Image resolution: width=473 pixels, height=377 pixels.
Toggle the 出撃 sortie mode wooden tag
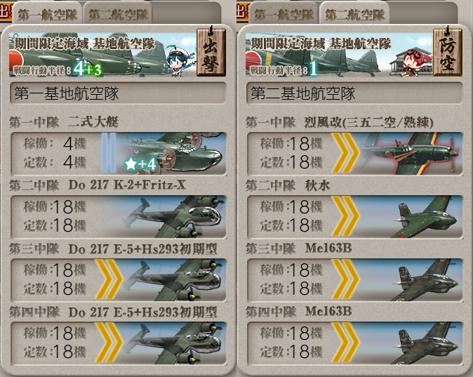pos(211,52)
